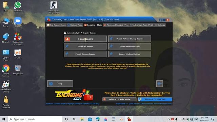The width and height of the screenshot is (217, 122).
Task: Click the ENG language indicator
Action: [x=196, y=119]
